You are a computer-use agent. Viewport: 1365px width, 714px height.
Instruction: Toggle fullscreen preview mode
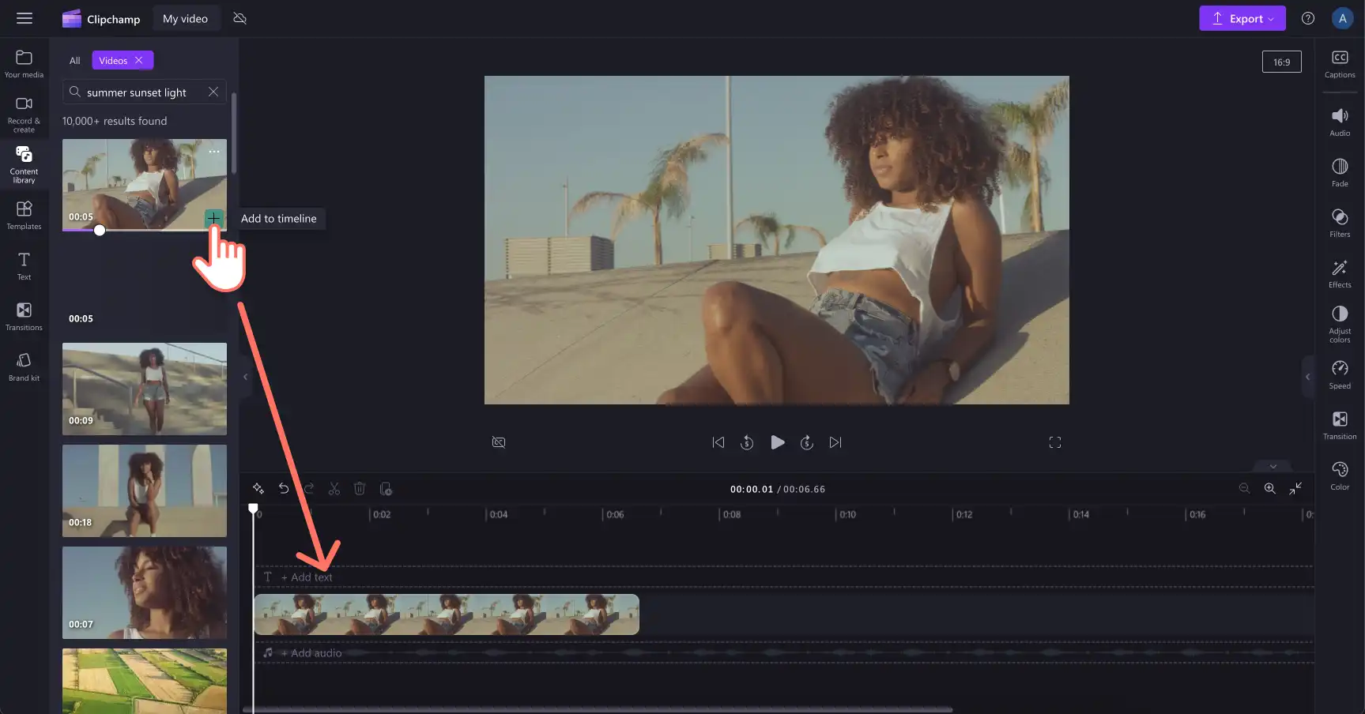1054,442
